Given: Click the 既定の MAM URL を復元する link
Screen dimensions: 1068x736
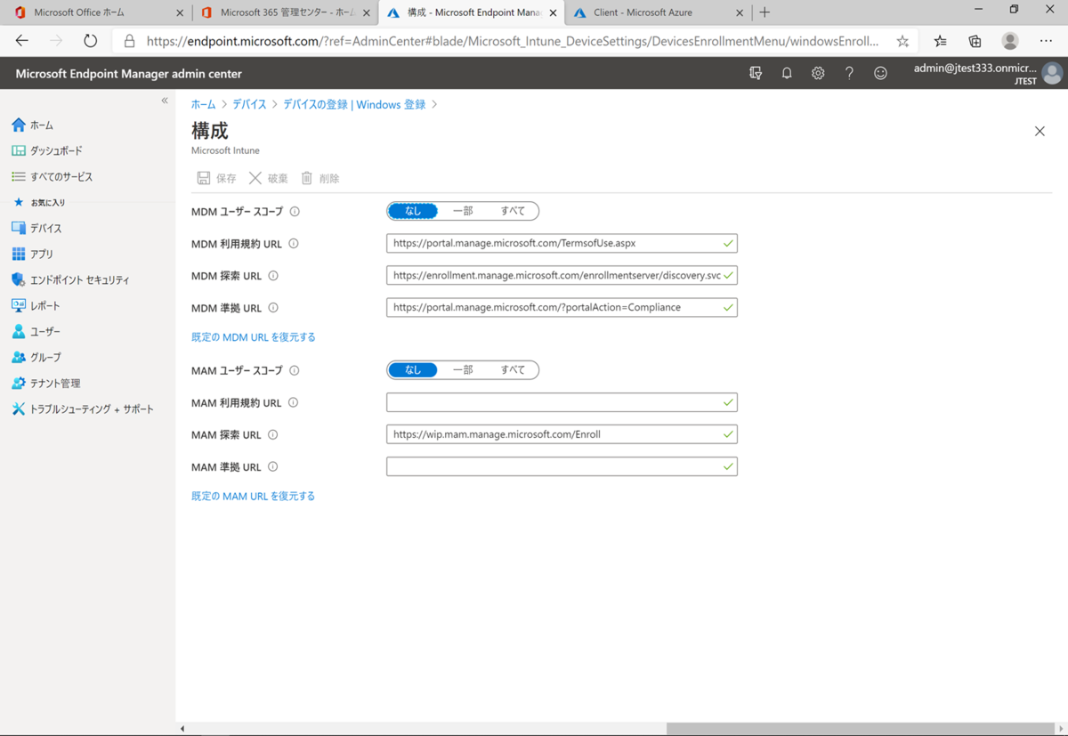Looking at the screenshot, I should [254, 497].
